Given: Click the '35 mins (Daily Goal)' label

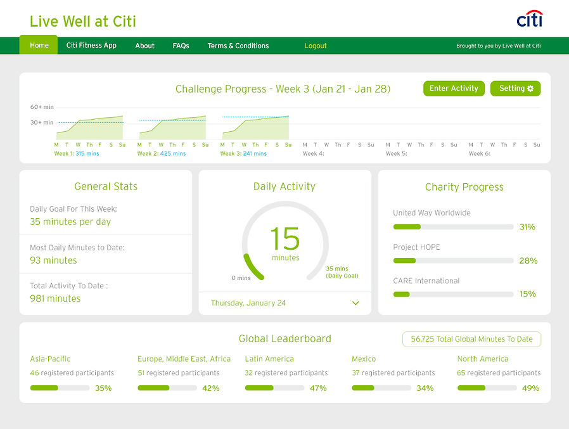Looking at the screenshot, I should pyautogui.click(x=342, y=272).
